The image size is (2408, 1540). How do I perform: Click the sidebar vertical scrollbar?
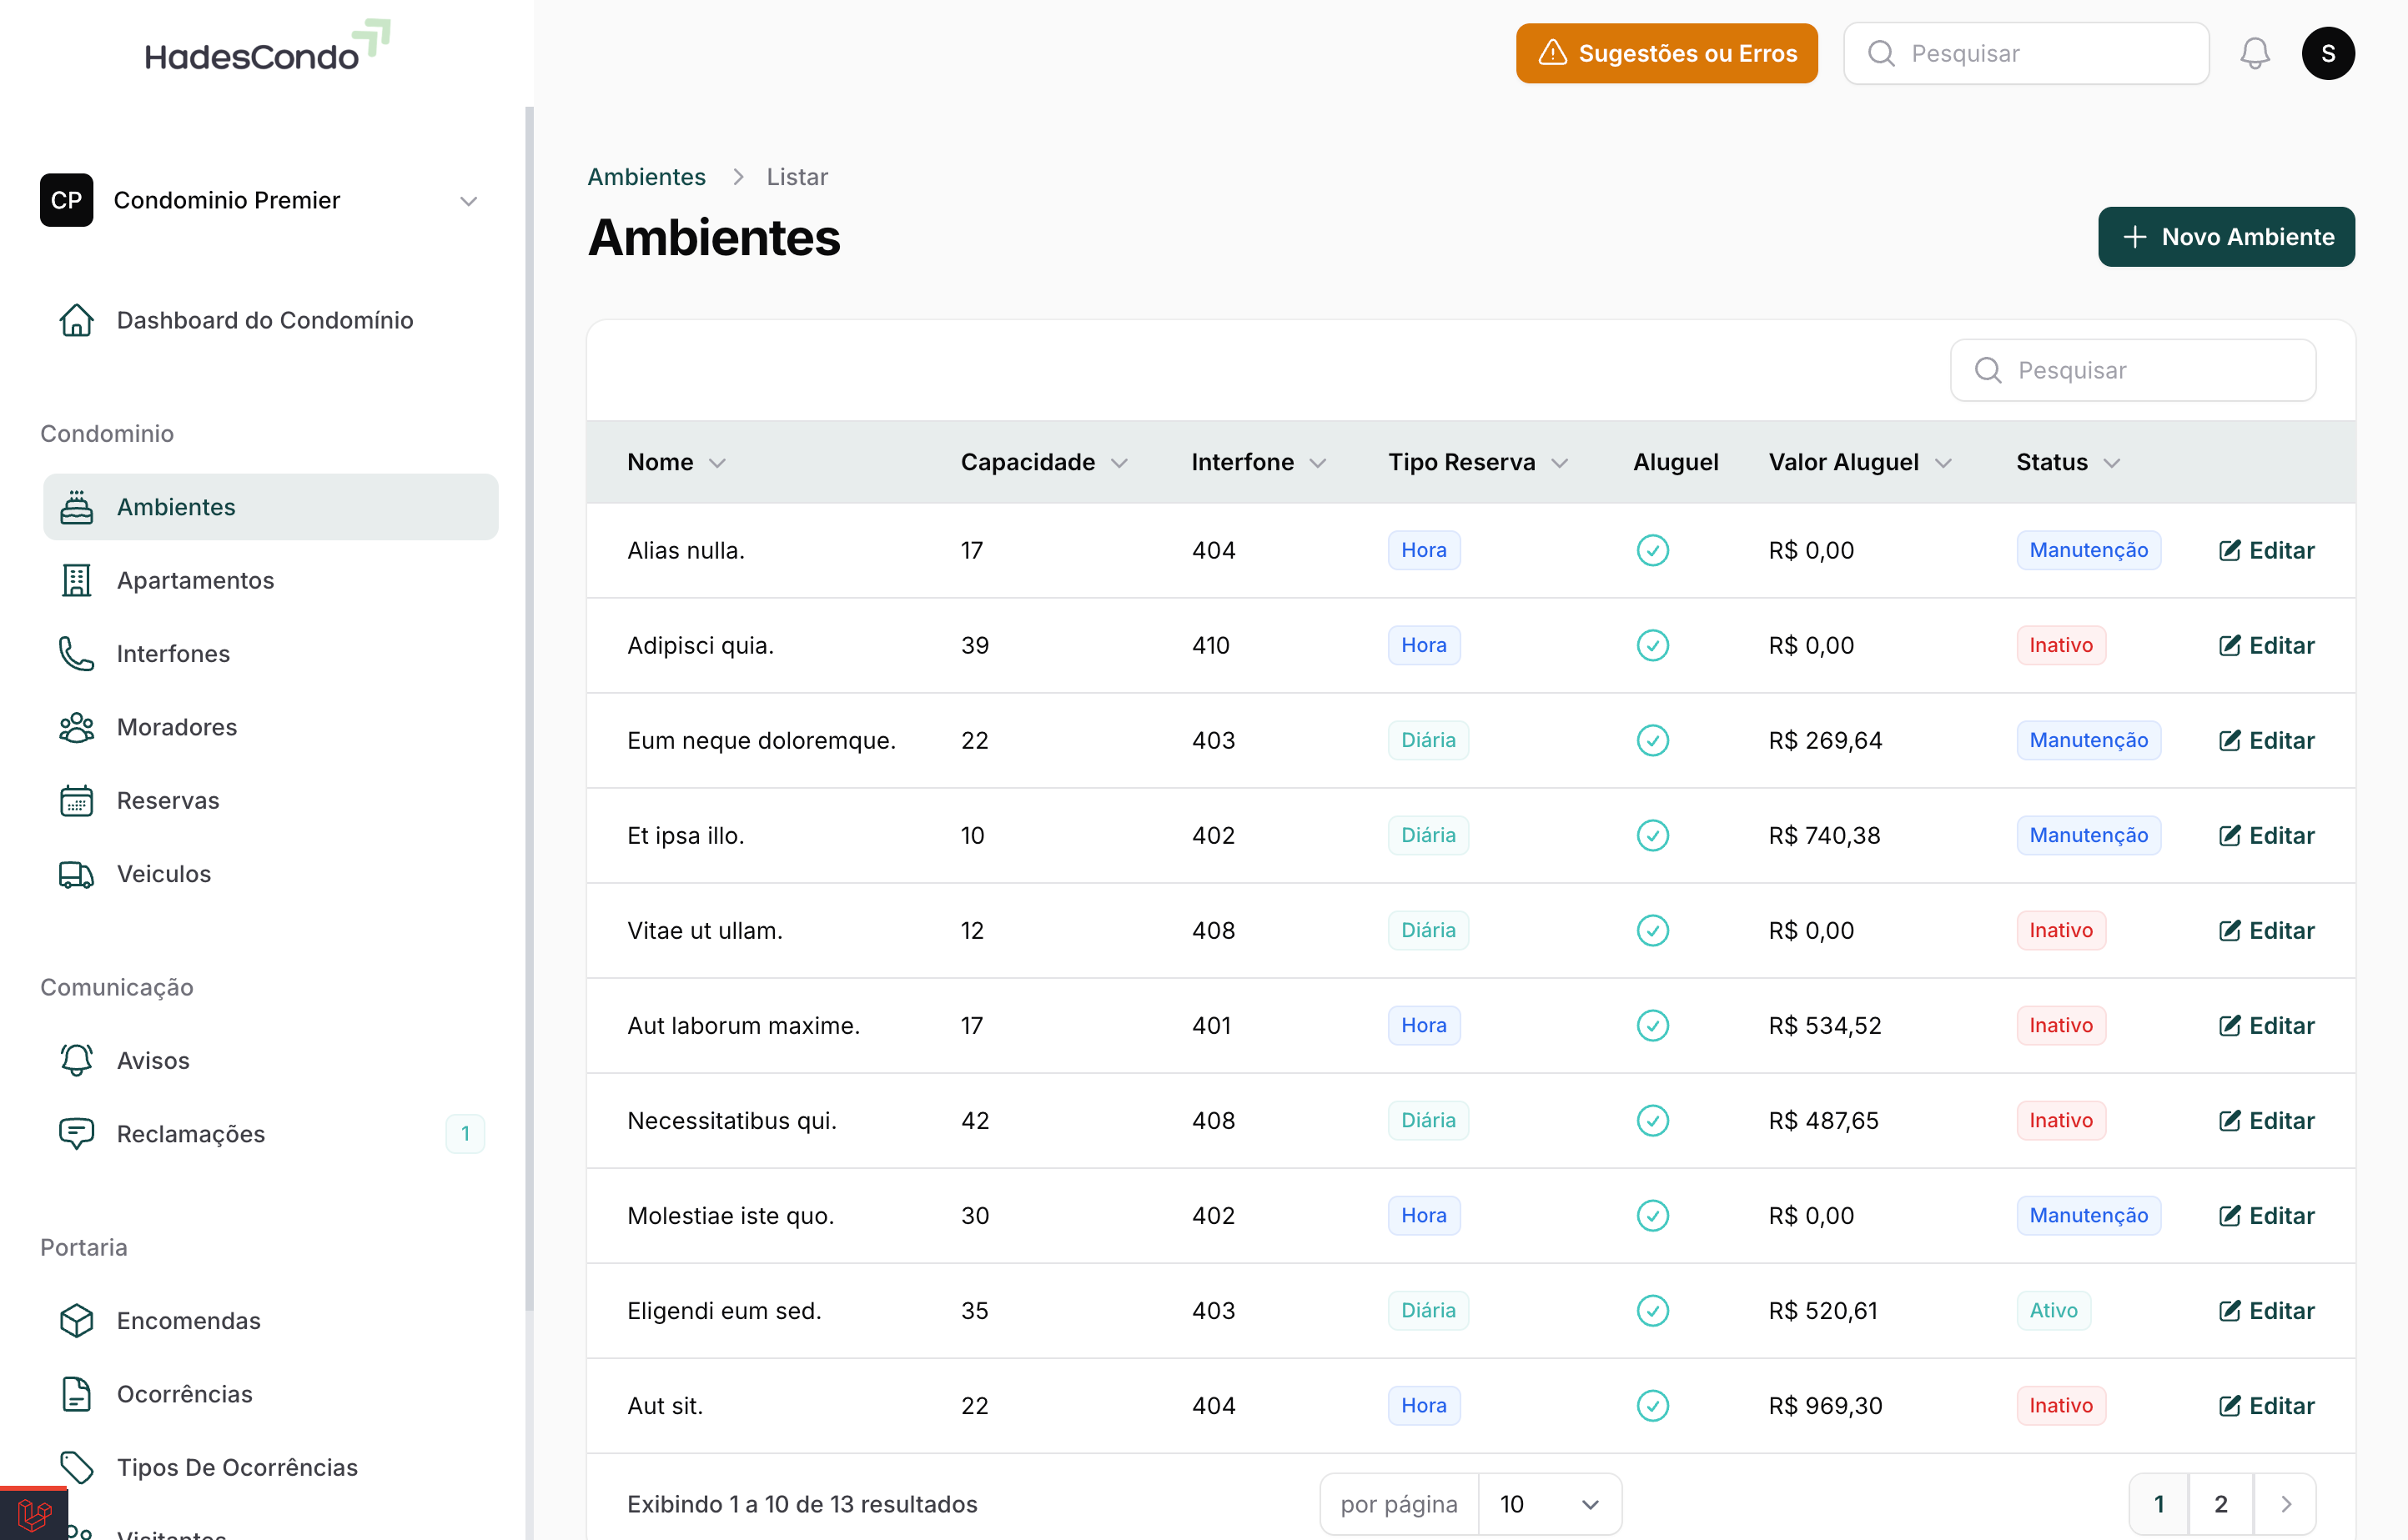coord(529,700)
